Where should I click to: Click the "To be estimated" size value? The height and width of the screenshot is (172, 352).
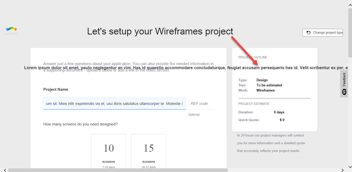point(269,85)
